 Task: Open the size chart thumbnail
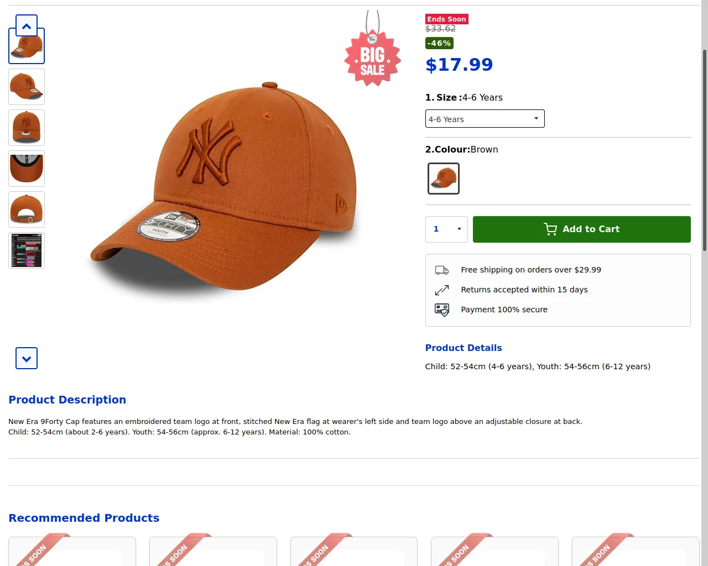pyautogui.click(x=27, y=250)
